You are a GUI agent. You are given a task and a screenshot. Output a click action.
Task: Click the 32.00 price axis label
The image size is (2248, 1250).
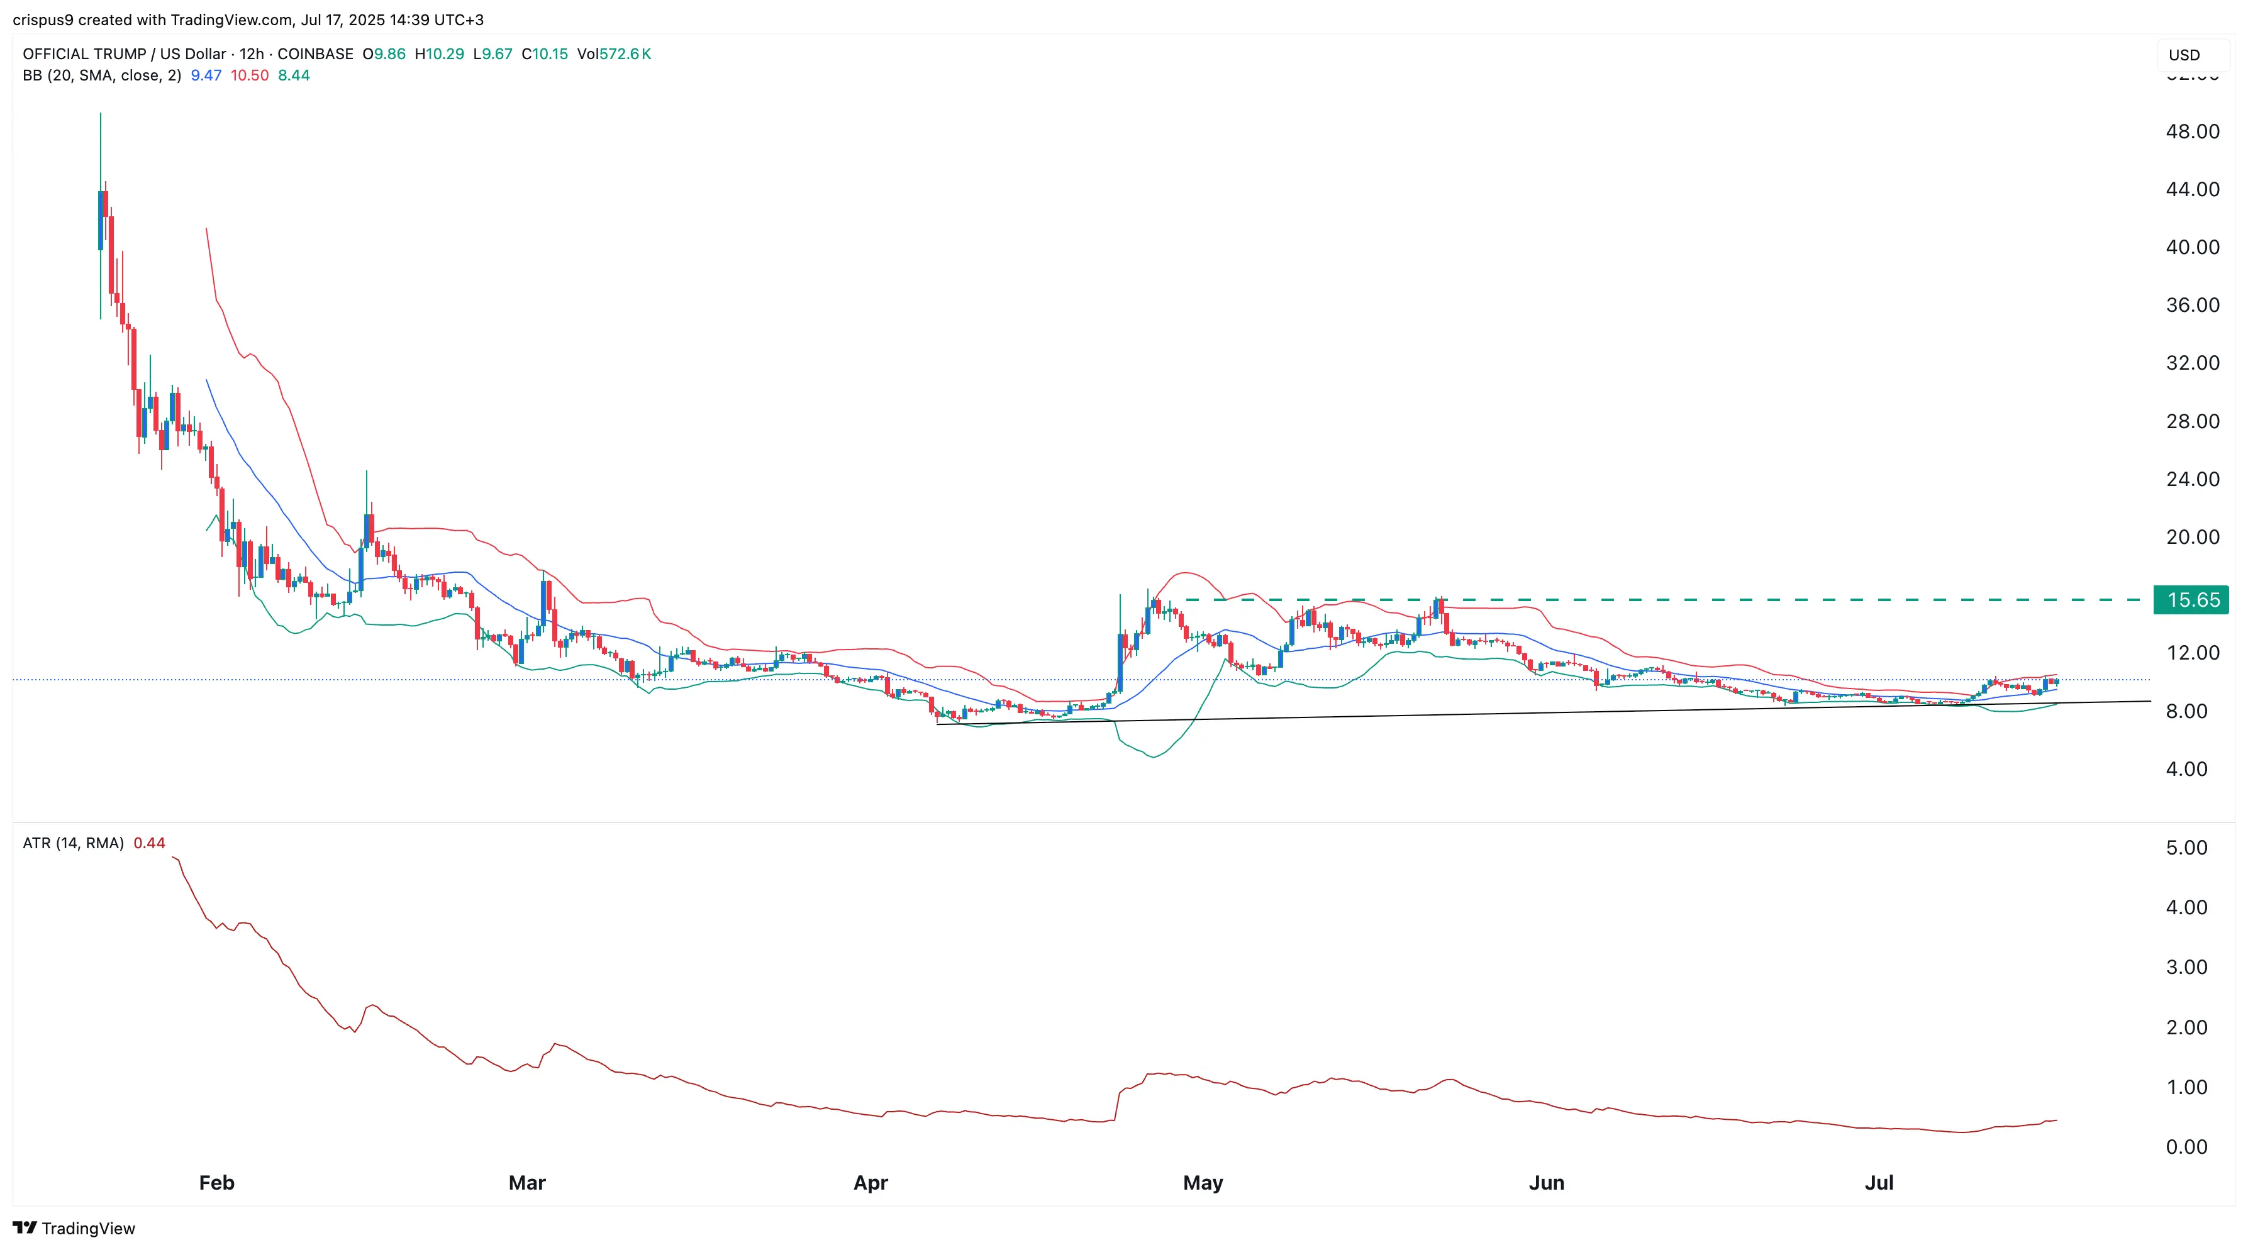2192,363
